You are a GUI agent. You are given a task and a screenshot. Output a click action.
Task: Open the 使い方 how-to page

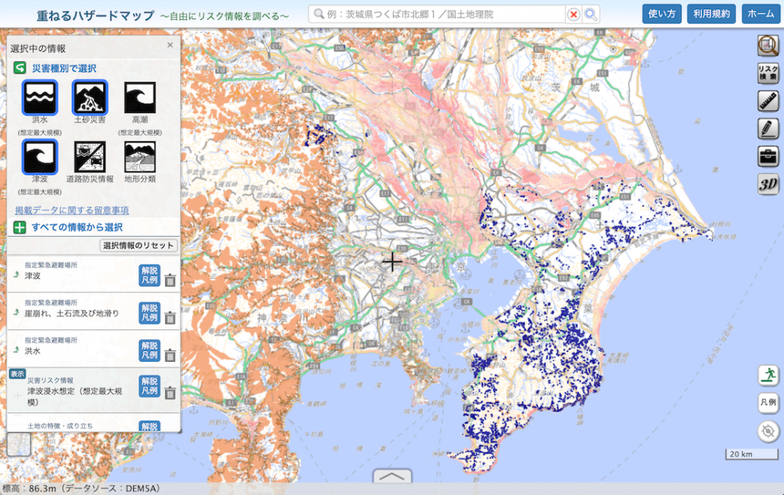[x=661, y=14]
